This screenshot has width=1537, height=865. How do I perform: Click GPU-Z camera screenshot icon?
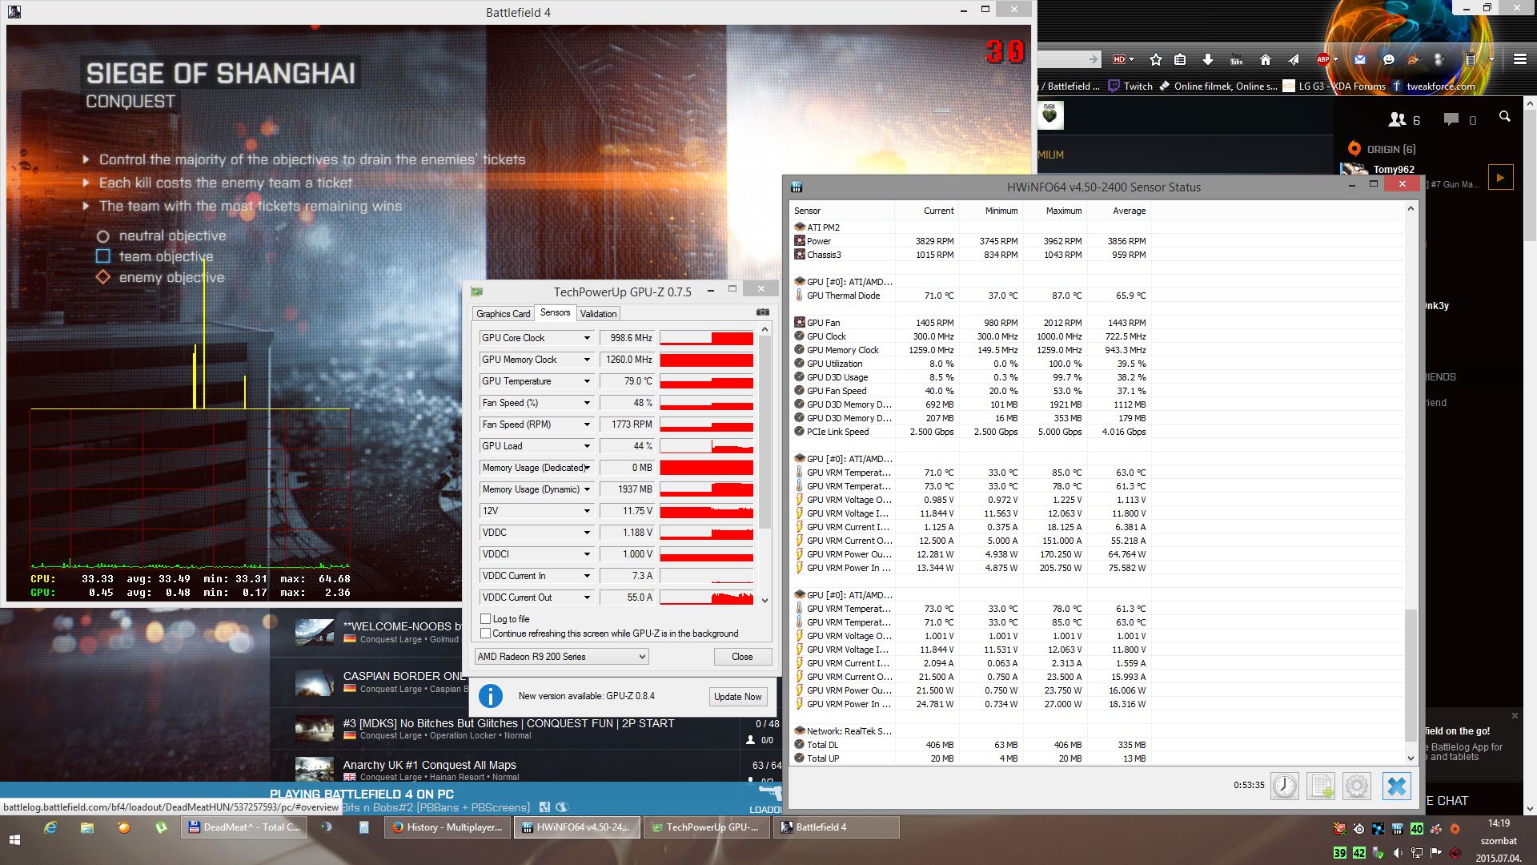[x=763, y=312]
